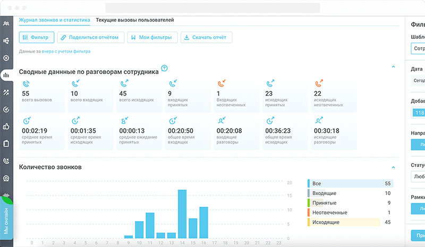Click the statistics bar-chart sidebar icon
This screenshot has height=247, width=425.
(x=6, y=75)
